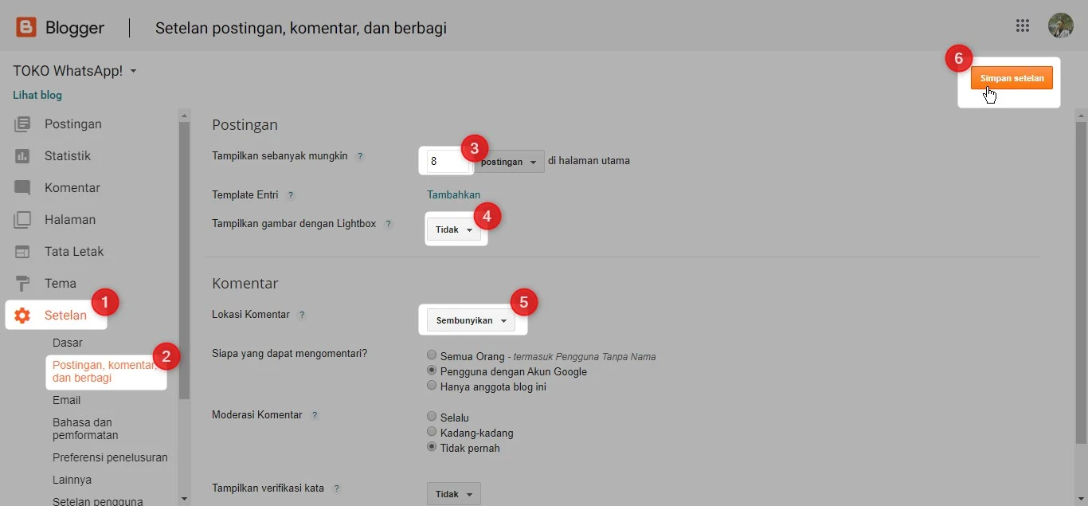Open the account profile avatar
Viewport: 1088px width, 506px height.
point(1060,26)
